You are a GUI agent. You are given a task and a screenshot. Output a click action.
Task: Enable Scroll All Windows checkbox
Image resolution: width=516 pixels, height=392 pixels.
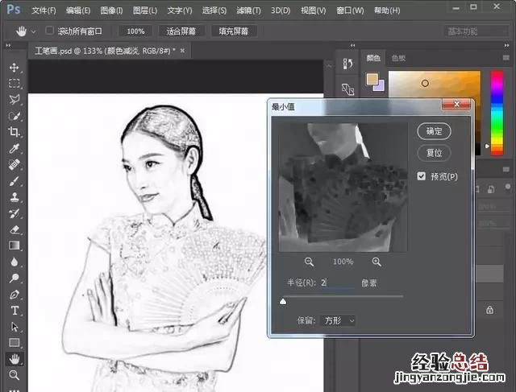pos(49,31)
